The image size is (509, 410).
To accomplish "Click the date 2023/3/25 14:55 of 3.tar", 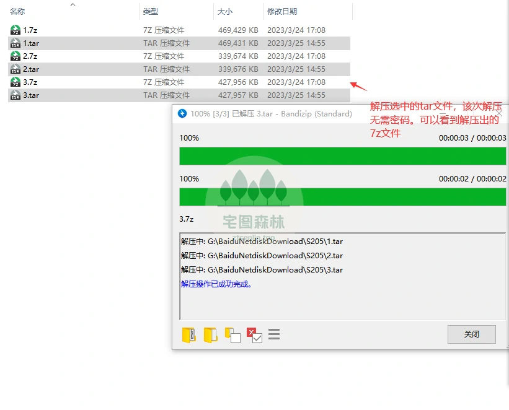I will [x=296, y=95].
